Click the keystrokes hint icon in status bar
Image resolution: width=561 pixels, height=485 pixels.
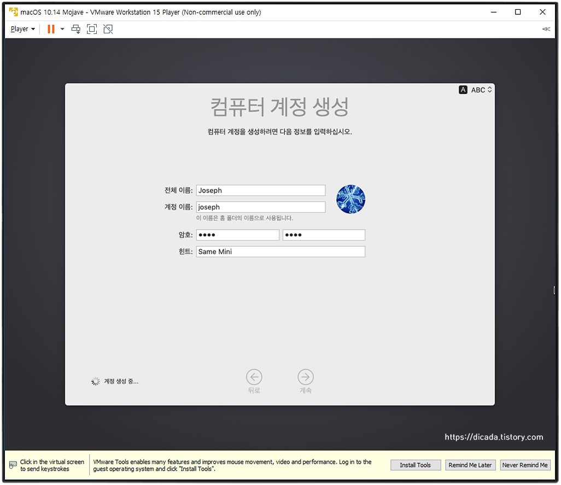point(13,465)
